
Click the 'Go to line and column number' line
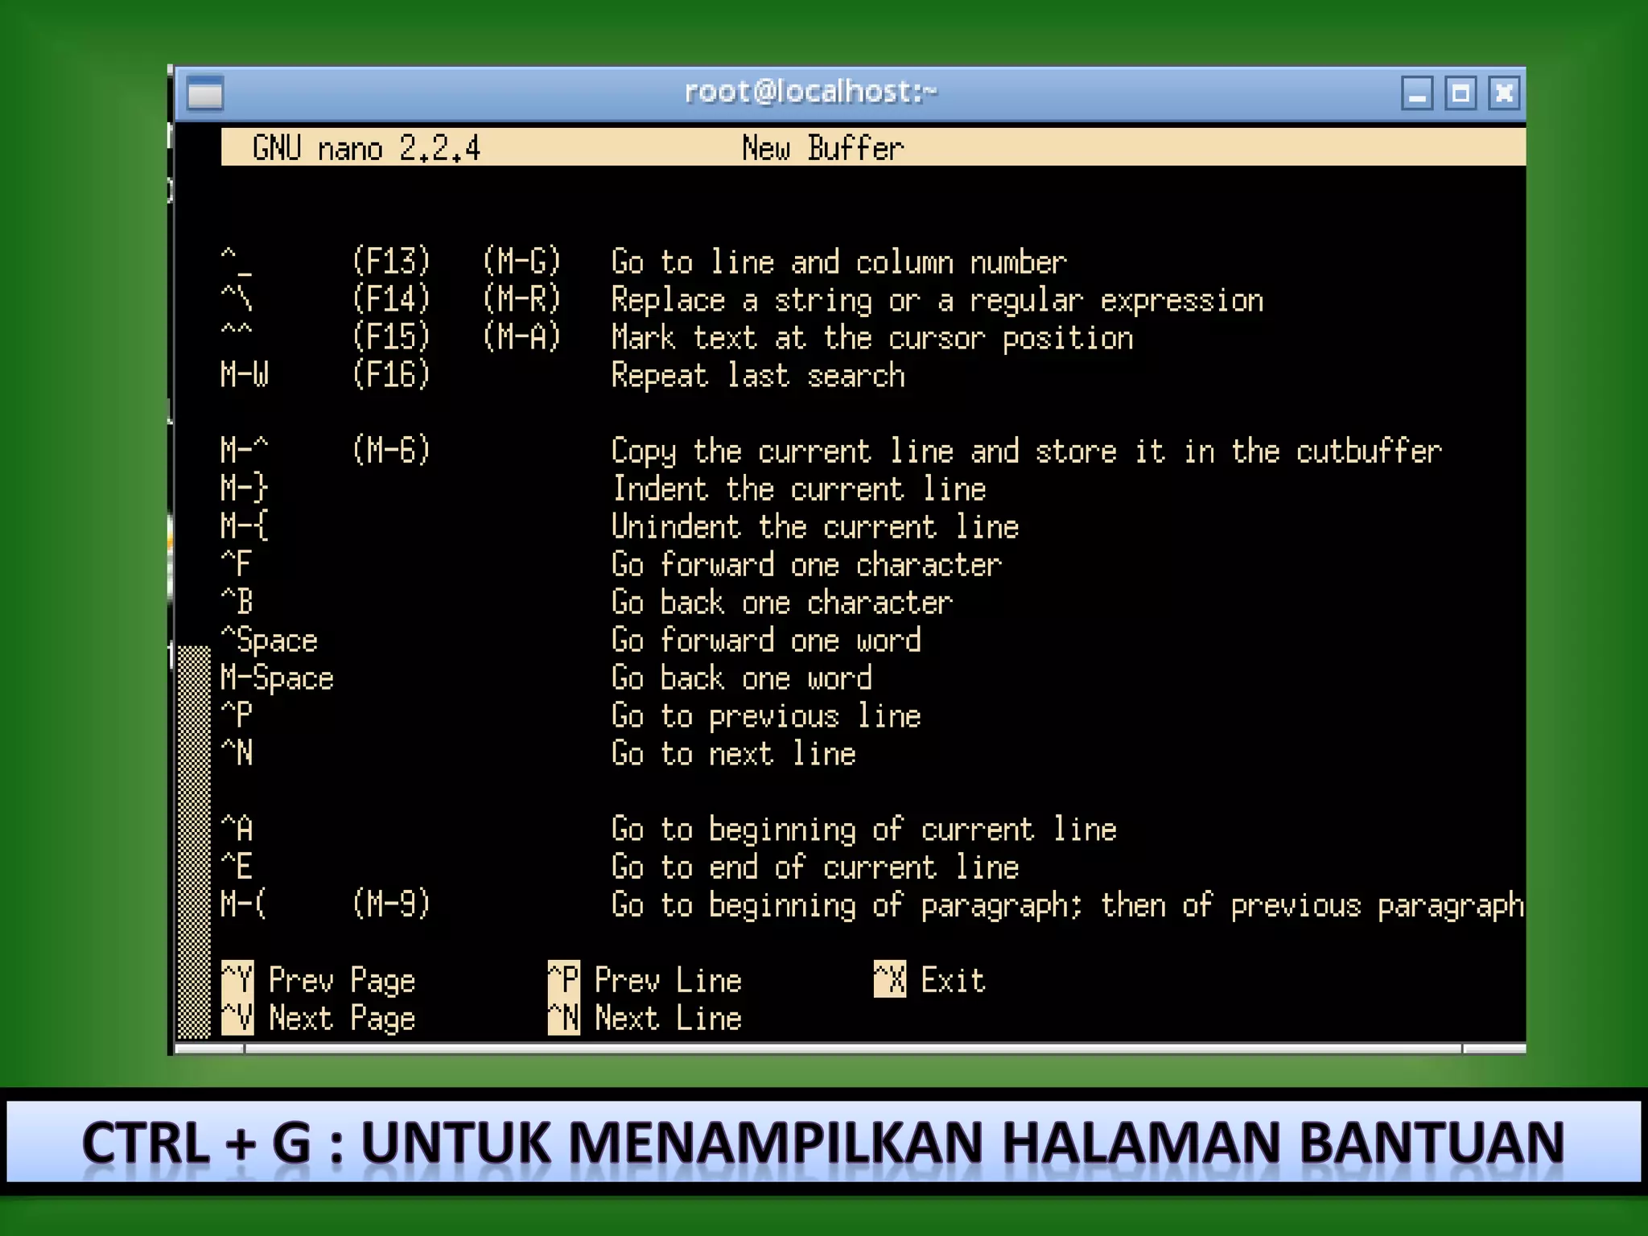click(838, 262)
